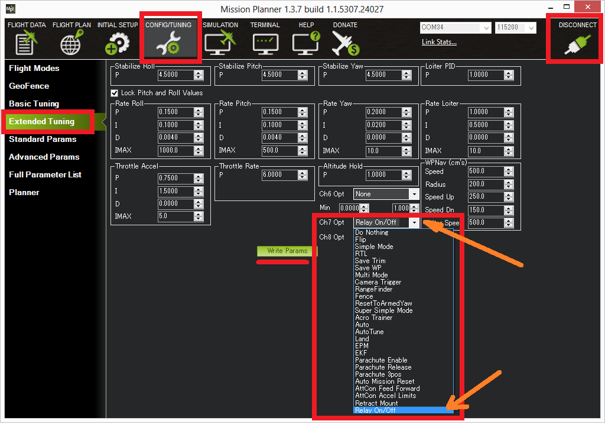Open the 115200 baud rate dropdown
Screen dimensions: 605x424
click(x=531, y=28)
